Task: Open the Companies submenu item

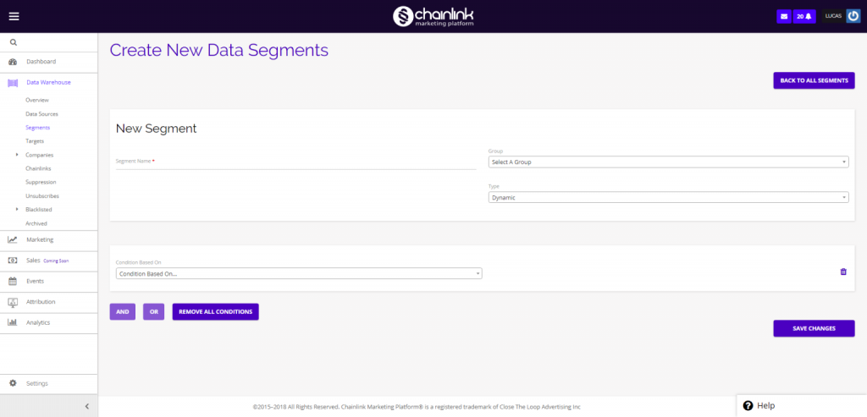Action: coord(39,155)
